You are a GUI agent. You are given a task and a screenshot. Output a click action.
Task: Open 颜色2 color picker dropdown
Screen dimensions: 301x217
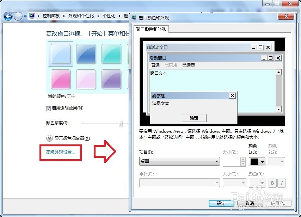click(x=277, y=162)
